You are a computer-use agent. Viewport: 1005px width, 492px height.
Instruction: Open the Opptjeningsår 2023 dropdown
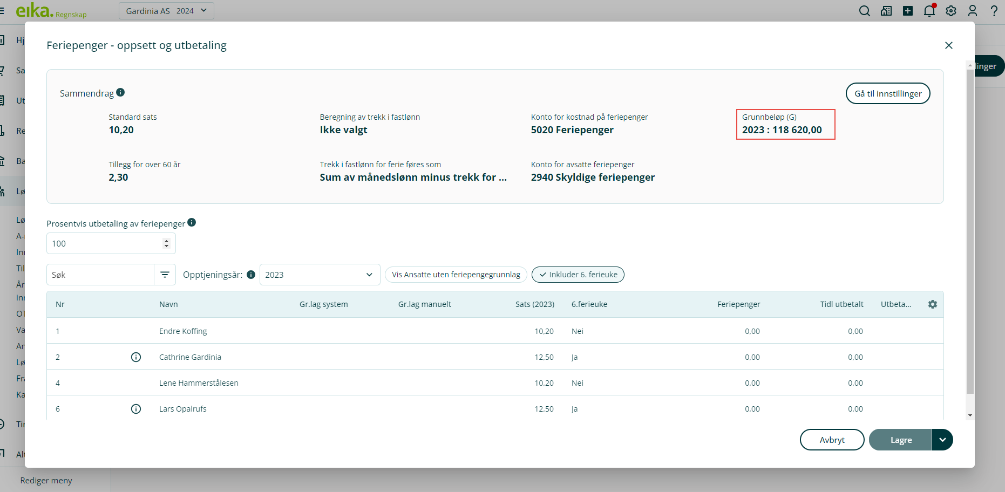(320, 275)
